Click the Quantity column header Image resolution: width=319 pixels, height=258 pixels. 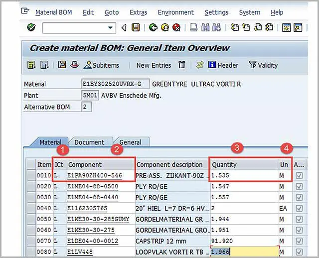245,164
